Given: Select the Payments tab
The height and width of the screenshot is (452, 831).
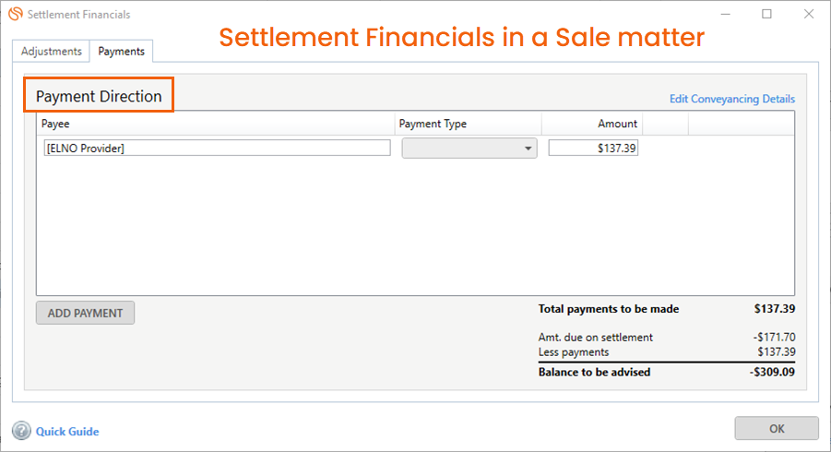Looking at the screenshot, I should [x=121, y=52].
